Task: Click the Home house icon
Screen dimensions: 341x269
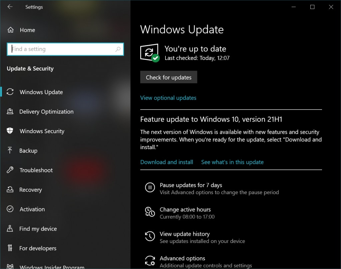Action: pos(10,30)
